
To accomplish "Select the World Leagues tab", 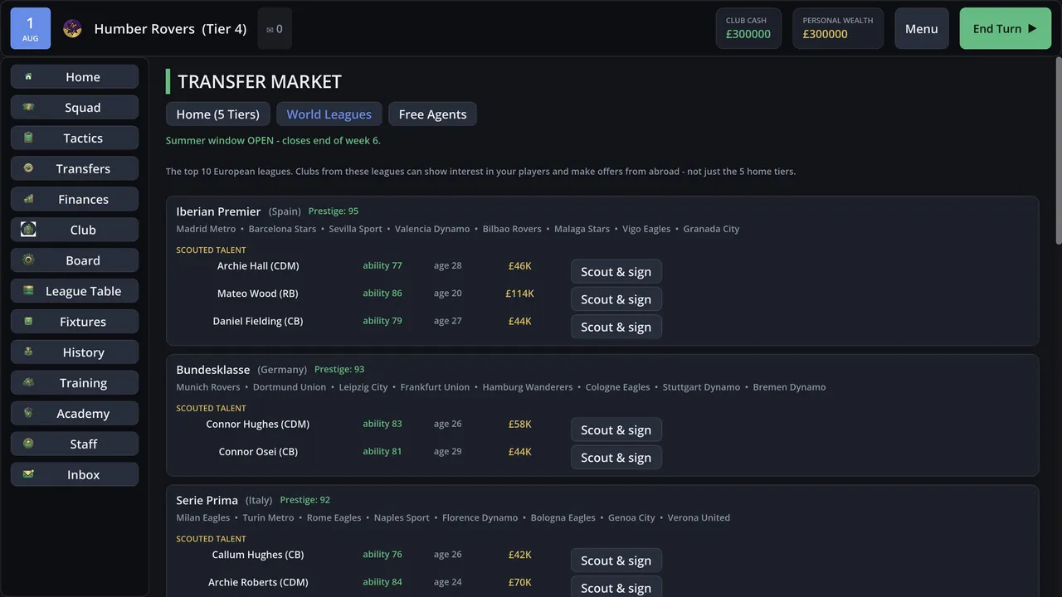I will pos(329,114).
